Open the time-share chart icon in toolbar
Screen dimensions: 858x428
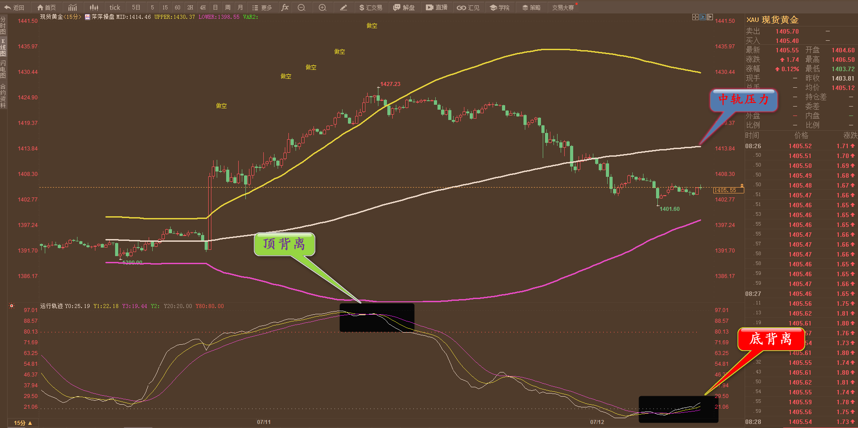[x=73, y=7]
